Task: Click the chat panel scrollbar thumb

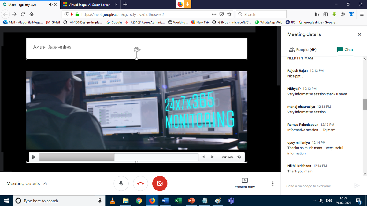Action: 364,104
